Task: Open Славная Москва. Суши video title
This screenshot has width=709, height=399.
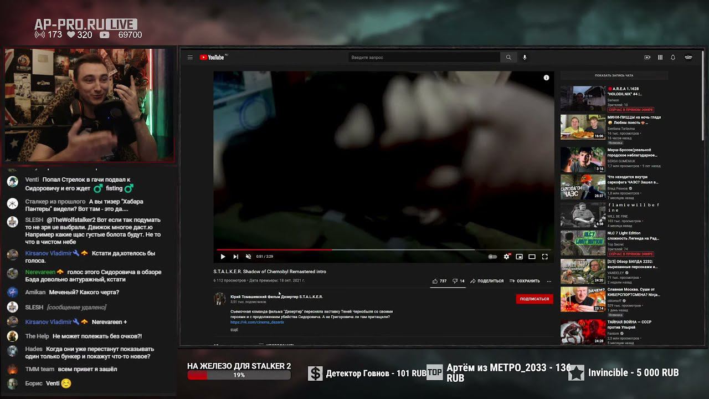Action: coord(634,292)
